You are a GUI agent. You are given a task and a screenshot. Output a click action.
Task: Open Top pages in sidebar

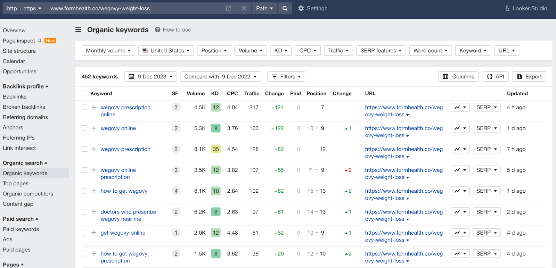pos(16,184)
